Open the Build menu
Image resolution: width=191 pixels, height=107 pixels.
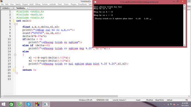point(32,4)
